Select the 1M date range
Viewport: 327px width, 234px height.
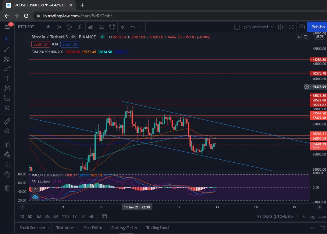click(39, 217)
